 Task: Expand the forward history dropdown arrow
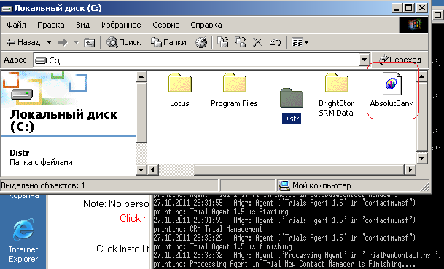(76, 43)
